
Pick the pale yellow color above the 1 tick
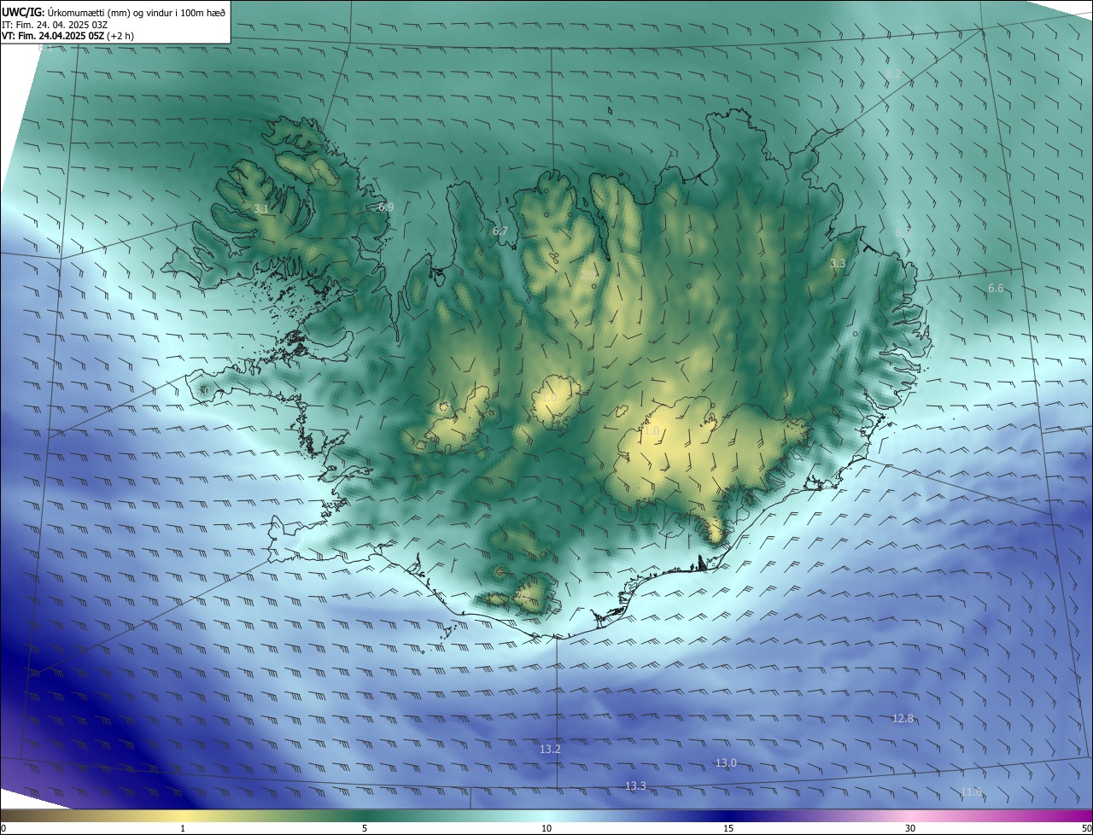(x=183, y=816)
